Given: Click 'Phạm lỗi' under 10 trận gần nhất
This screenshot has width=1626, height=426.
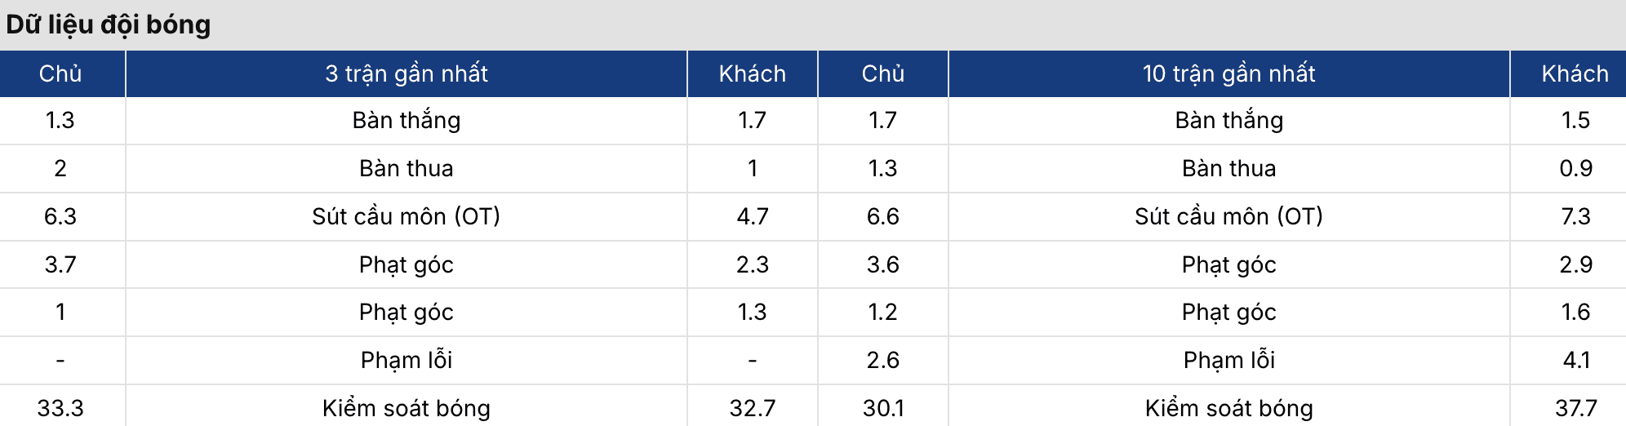Looking at the screenshot, I should (x=1228, y=360).
